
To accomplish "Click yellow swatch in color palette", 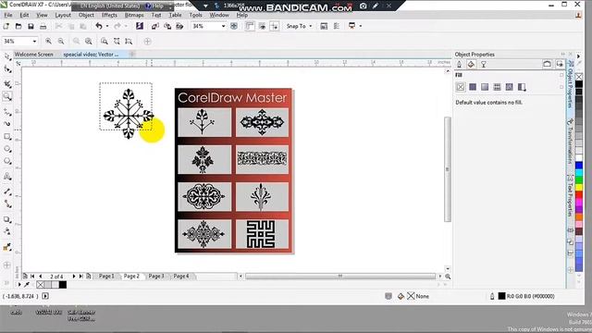I will pyautogui.click(x=579, y=188).
